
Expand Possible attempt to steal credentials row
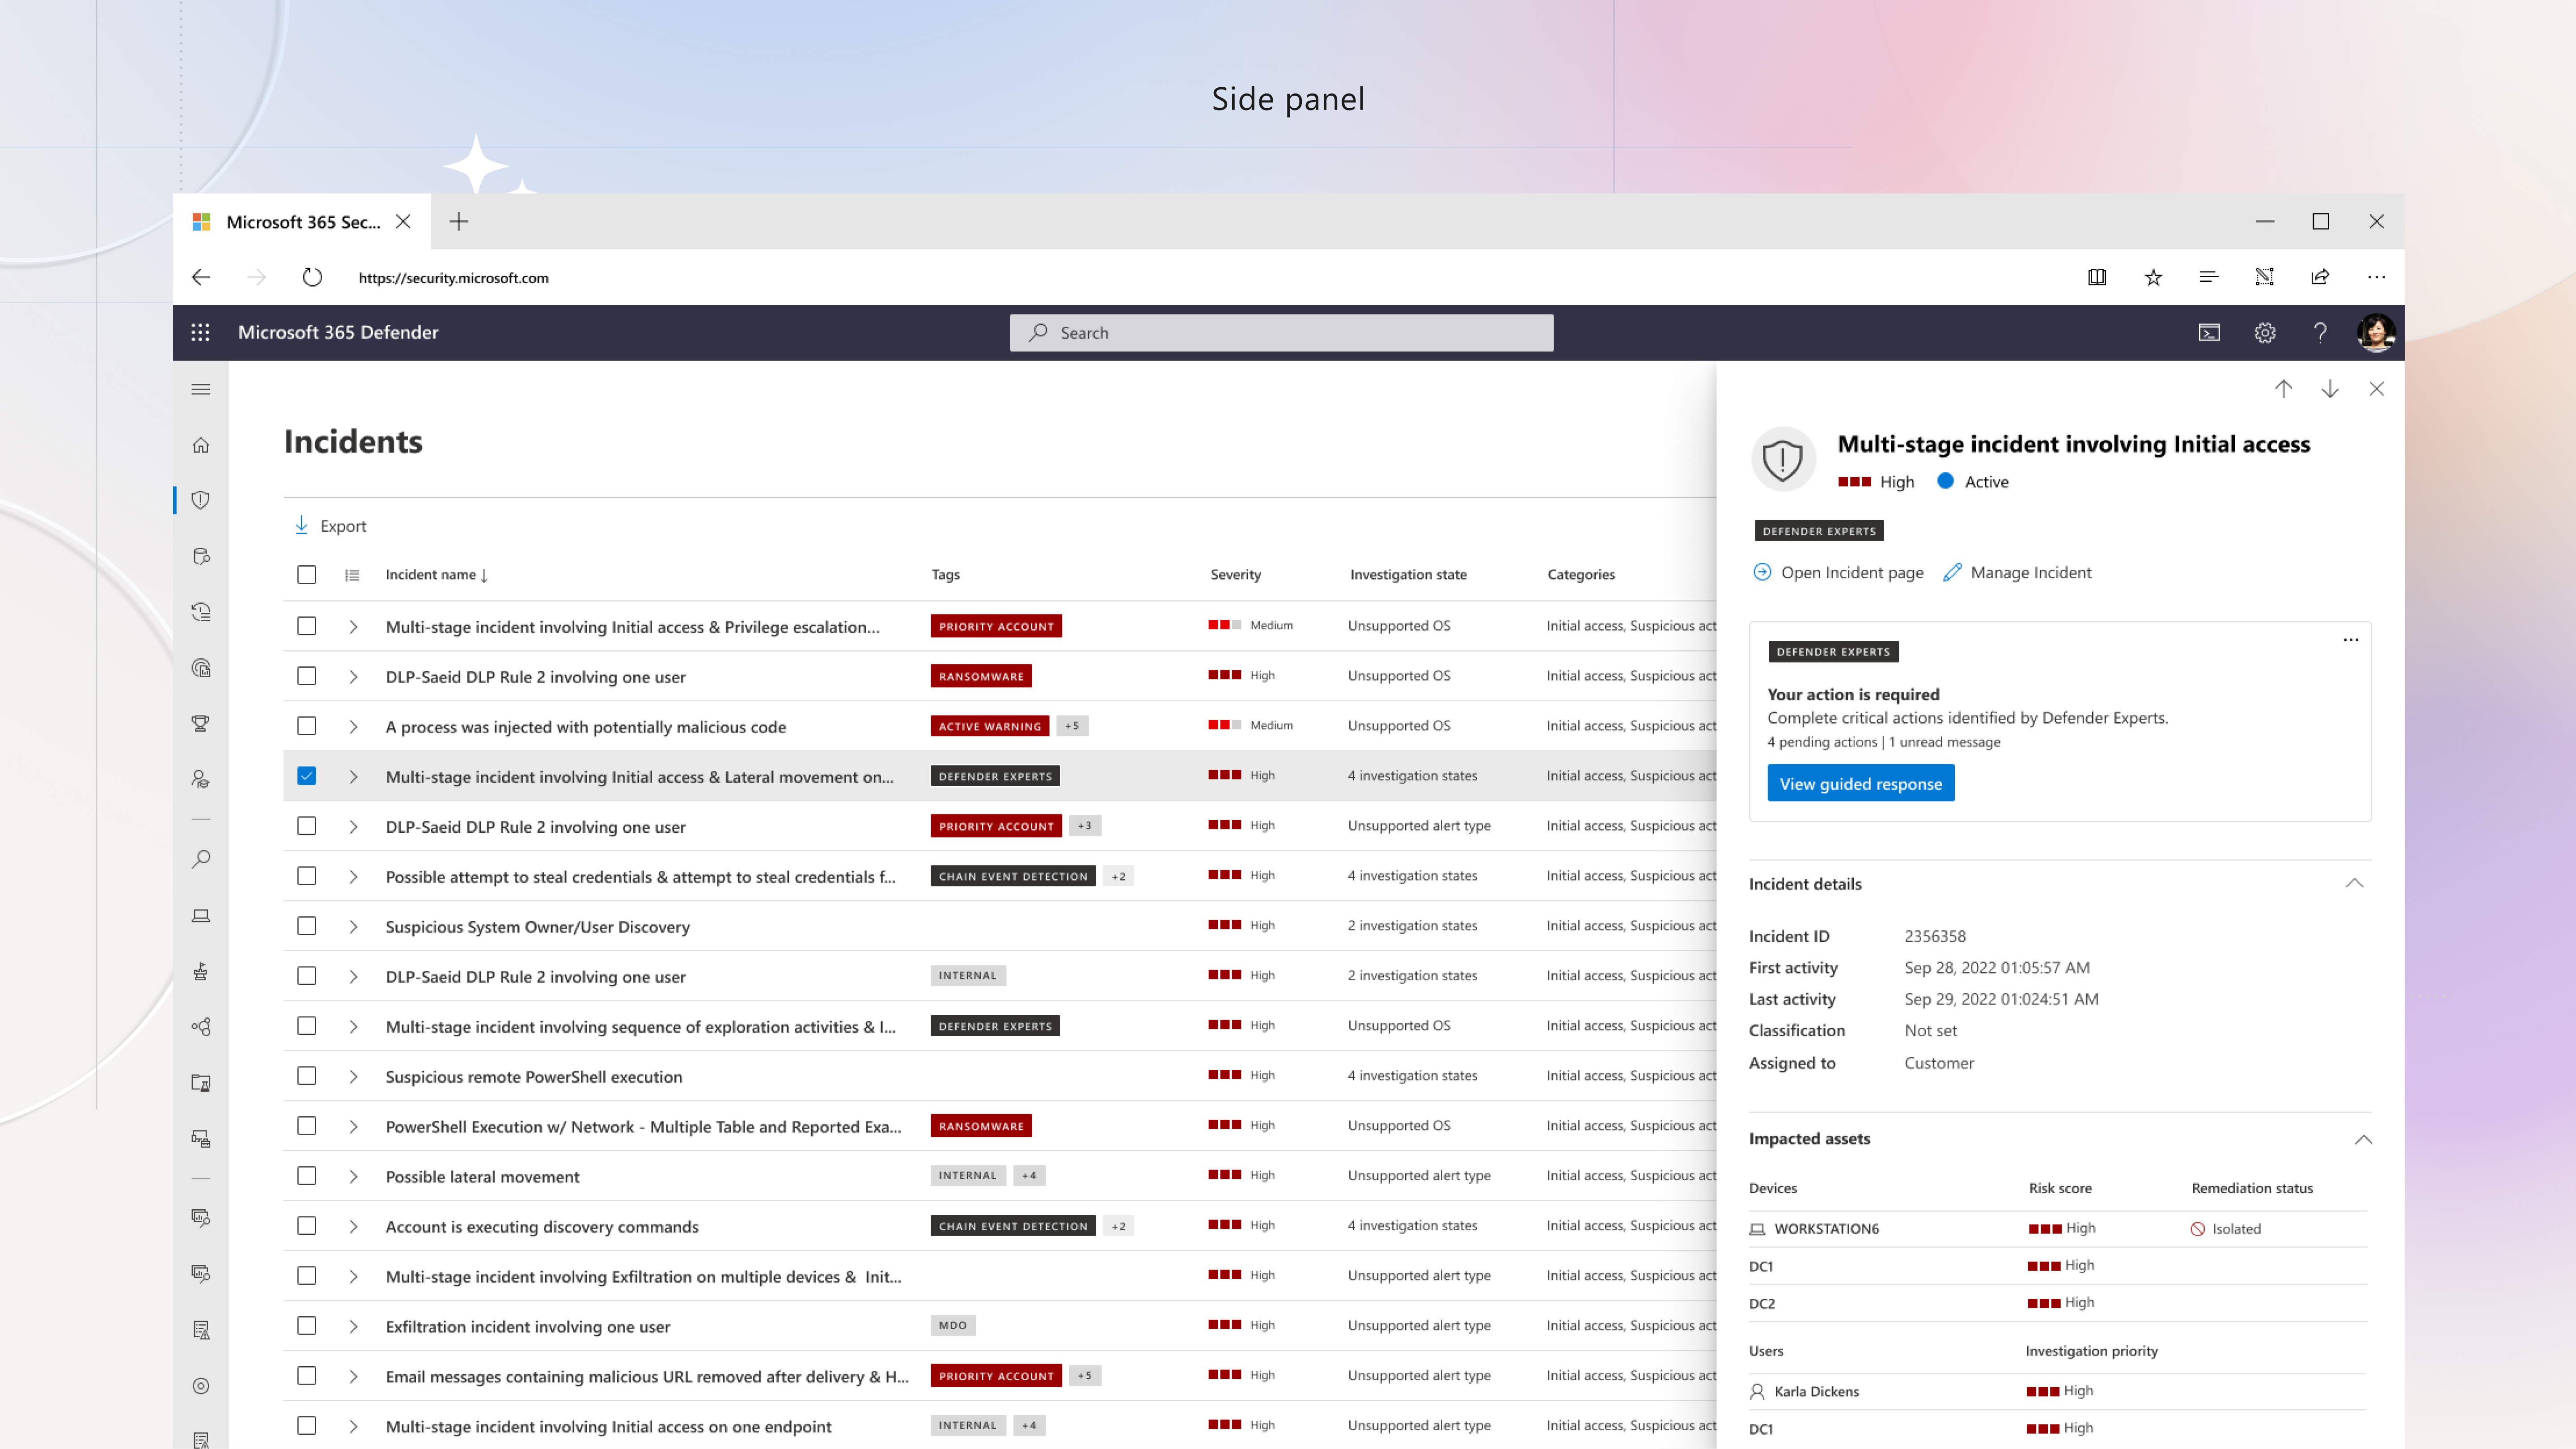click(353, 877)
